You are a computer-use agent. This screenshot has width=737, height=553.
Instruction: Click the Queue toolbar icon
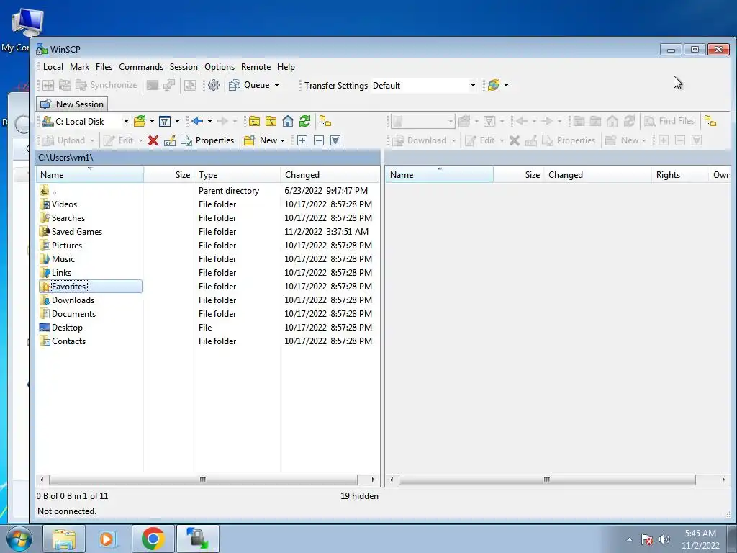(234, 85)
